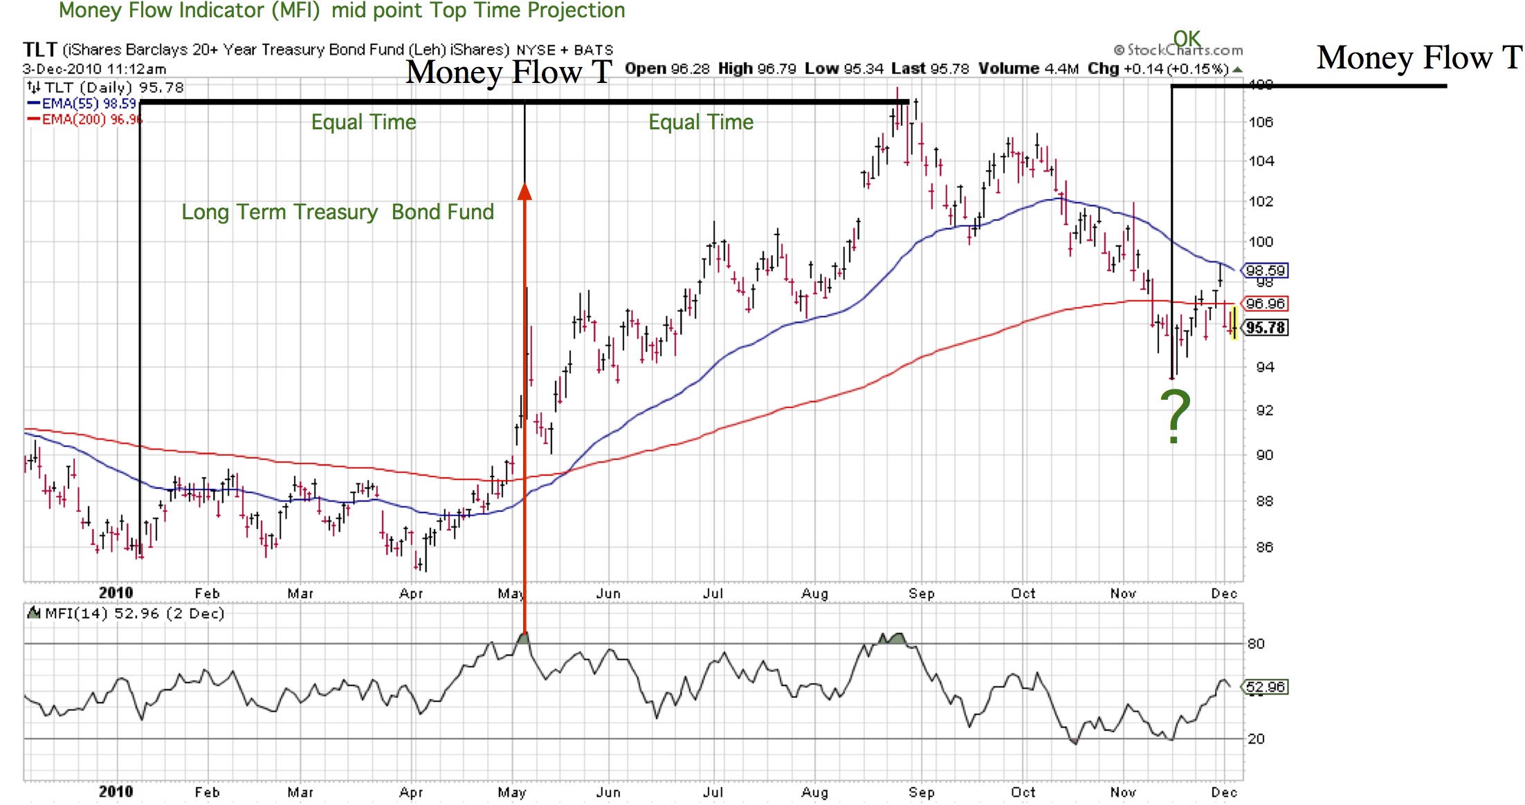The height and width of the screenshot is (805, 1525).
Task: Click the red EMA(200) legend line swatch
Action: [33, 120]
